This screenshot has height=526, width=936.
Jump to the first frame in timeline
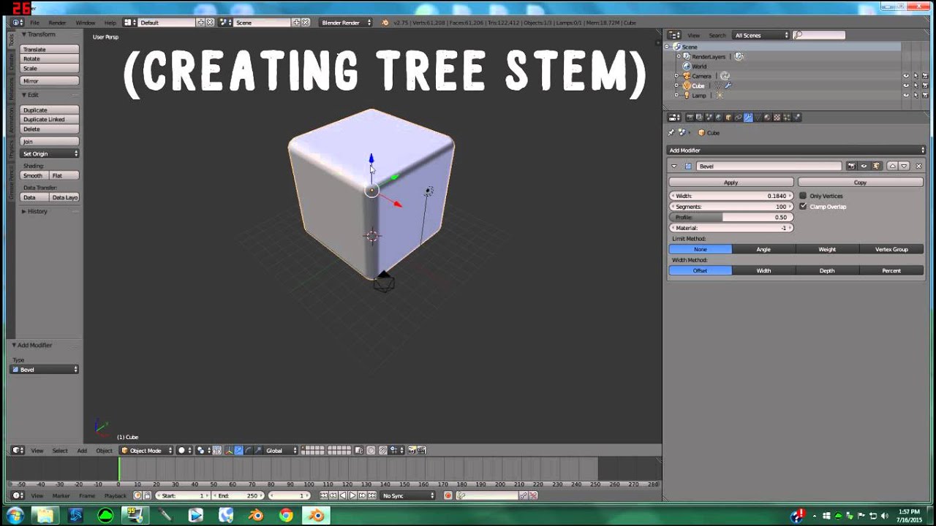point(325,495)
